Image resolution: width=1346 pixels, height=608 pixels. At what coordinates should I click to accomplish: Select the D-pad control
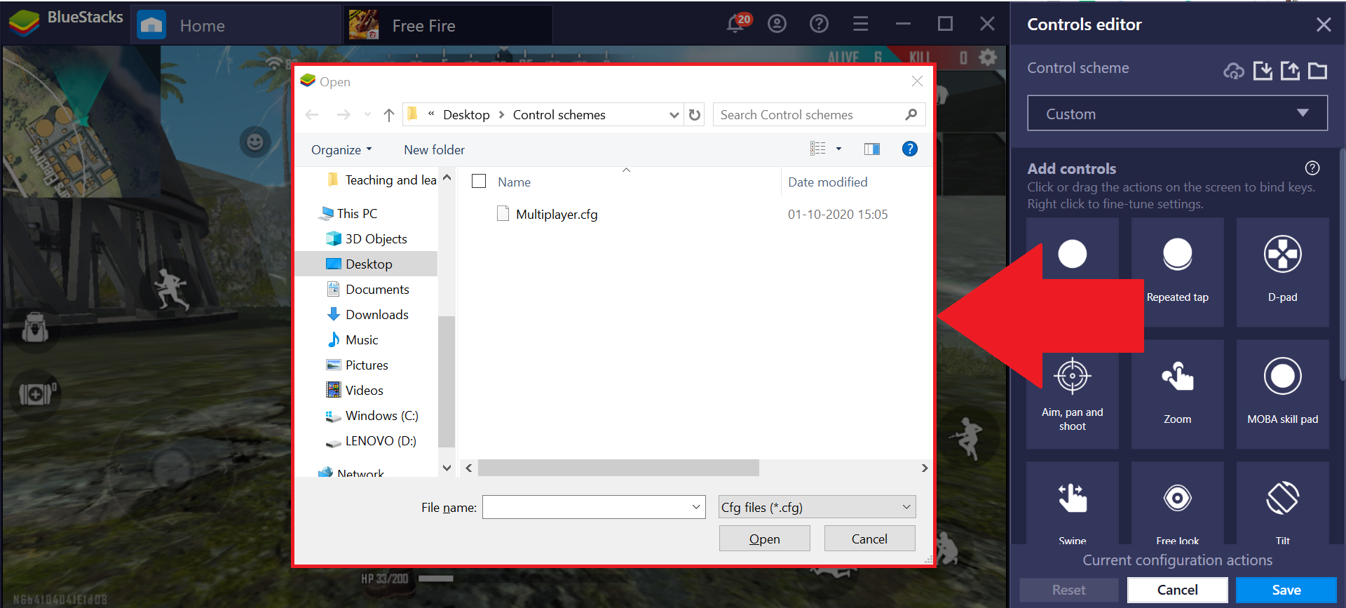1283,272
